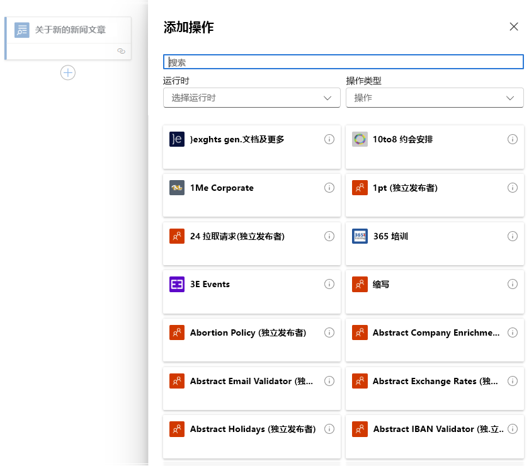Choose the Abstract Exchange Rates name
529x466 pixels.
[x=436, y=382]
